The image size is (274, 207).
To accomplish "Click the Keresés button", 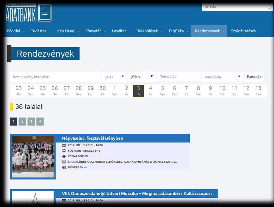I will (x=254, y=77).
